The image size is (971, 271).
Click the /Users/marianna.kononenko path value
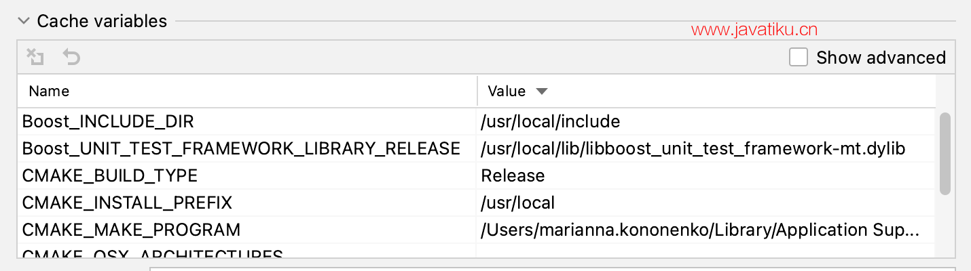point(699,230)
